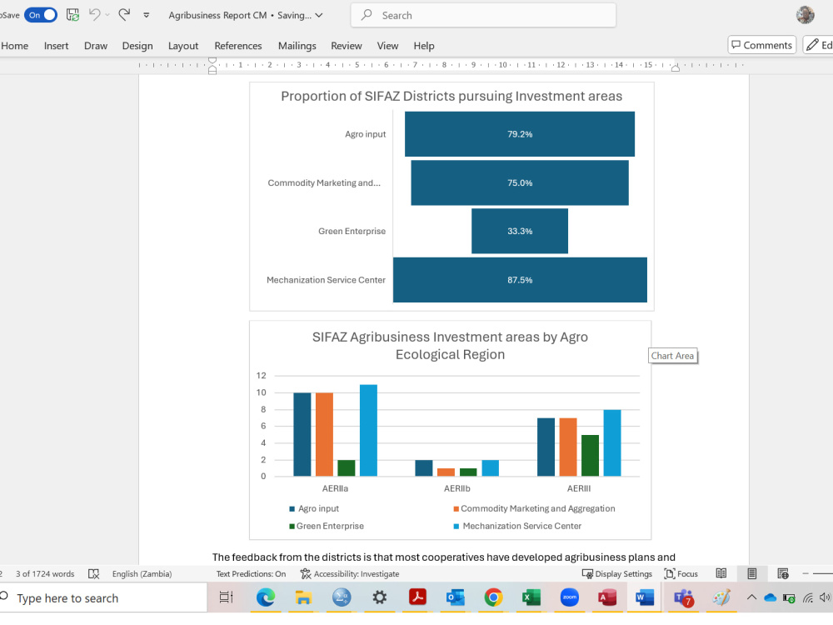The image size is (833, 625).
Task: Click the AERIIb axis category label
Action: [x=456, y=488]
